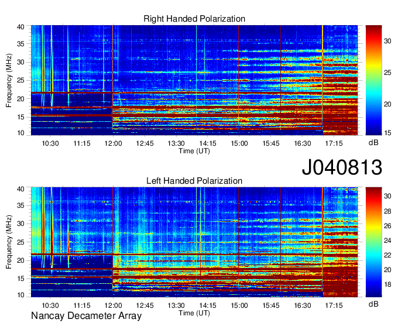Image resolution: width=398 pixels, height=323 pixels.
Task: Click '24' value on left-handed colorbar scale
Action: (x=387, y=240)
